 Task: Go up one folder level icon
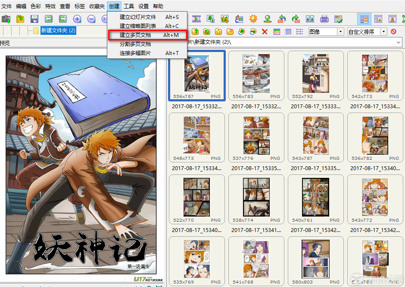[x=195, y=32]
